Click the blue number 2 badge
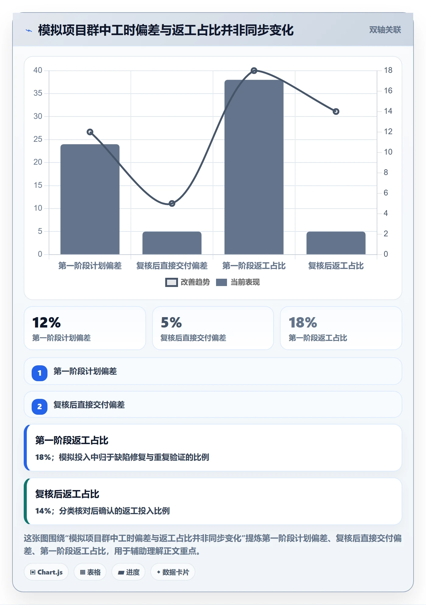Screen dimensions: 426x605 coord(40,406)
